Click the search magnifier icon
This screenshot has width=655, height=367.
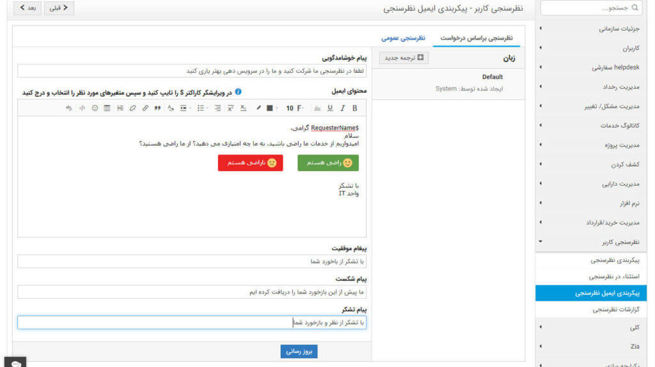(635, 8)
